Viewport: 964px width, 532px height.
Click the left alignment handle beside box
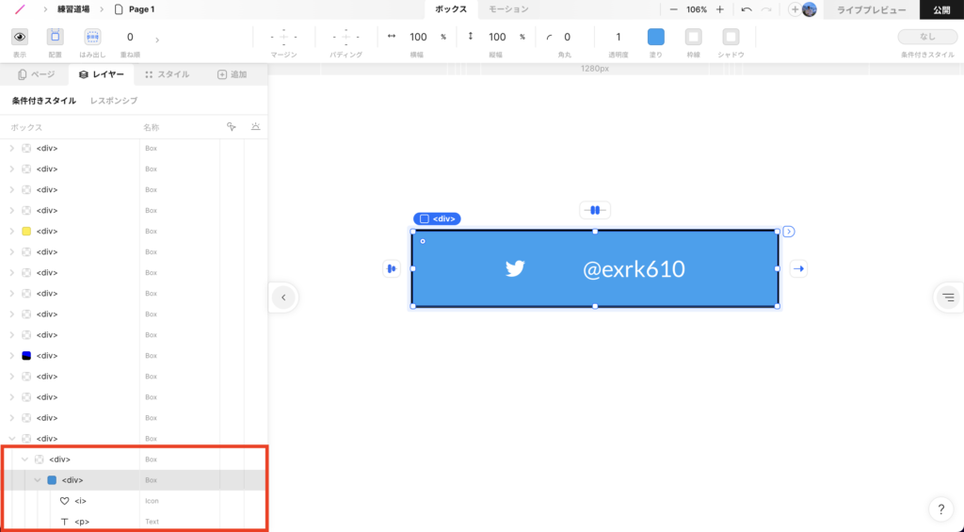click(x=392, y=268)
